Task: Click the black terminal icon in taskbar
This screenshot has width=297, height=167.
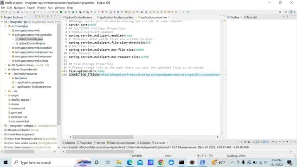Action: (x=181, y=162)
